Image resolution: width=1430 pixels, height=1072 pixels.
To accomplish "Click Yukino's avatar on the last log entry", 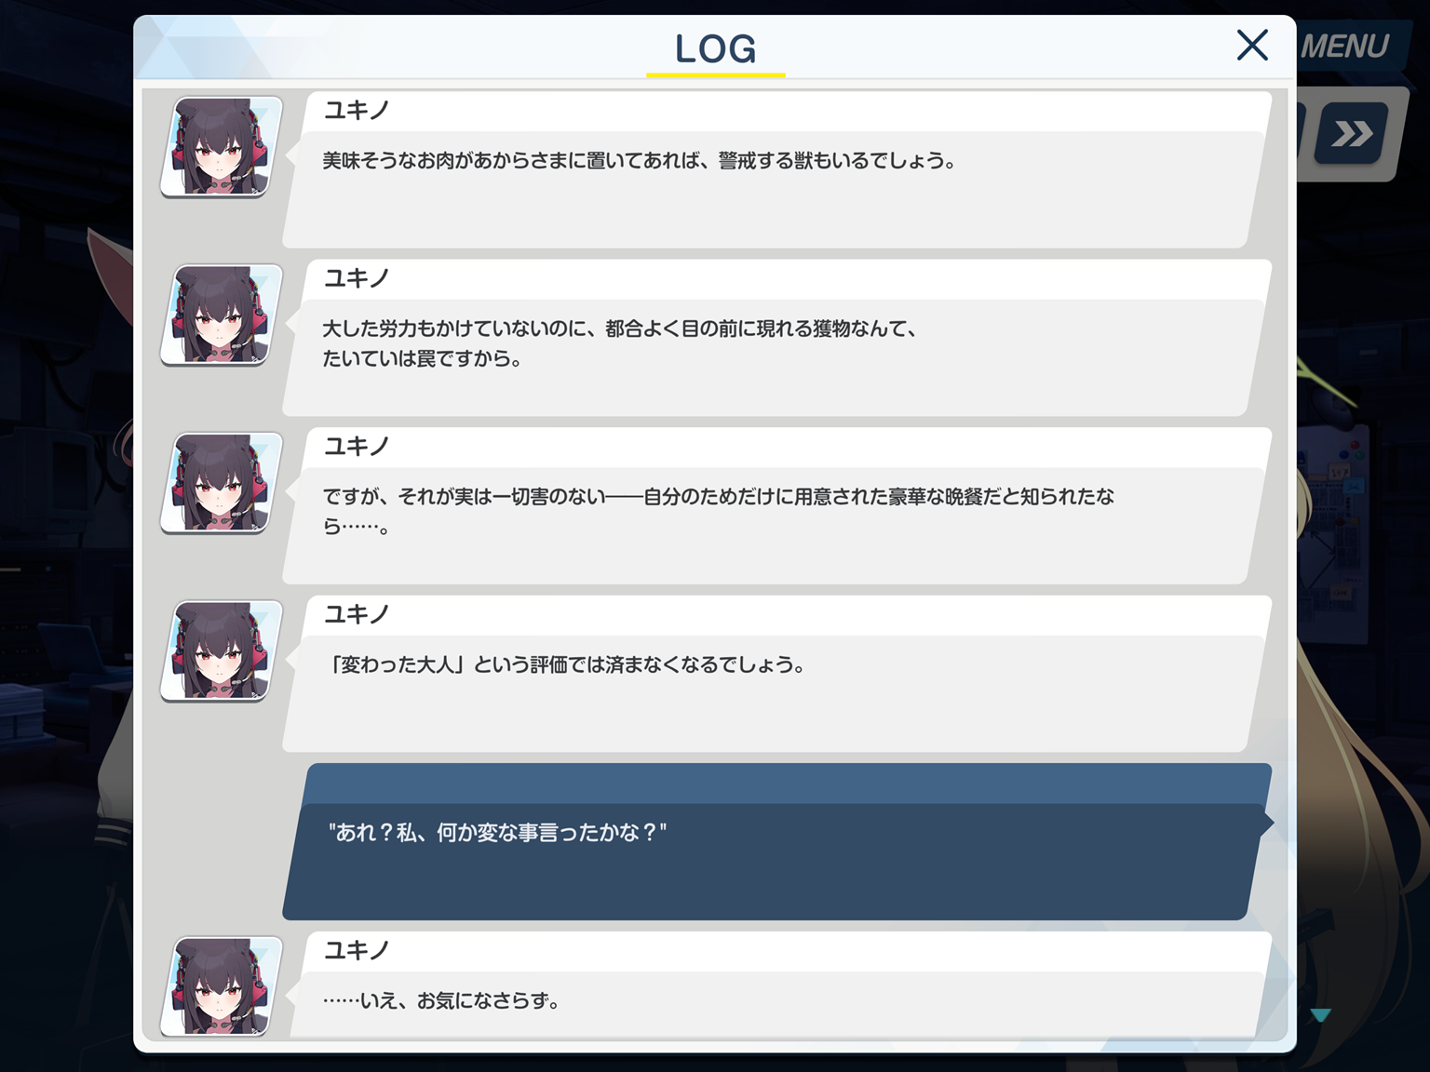I will point(222,986).
